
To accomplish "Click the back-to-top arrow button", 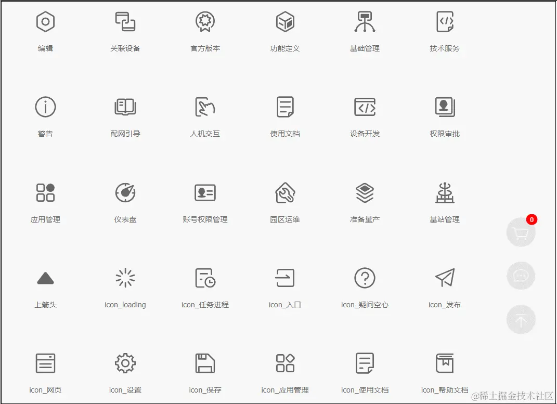I will coord(521,319).
